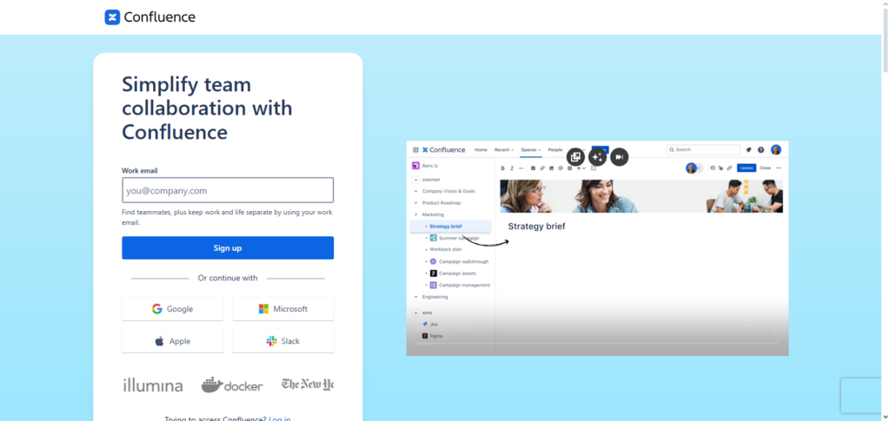Screen dimensions: 890x421
Task: Select Home in the video's Confluence nav
Action: [481, 149]
